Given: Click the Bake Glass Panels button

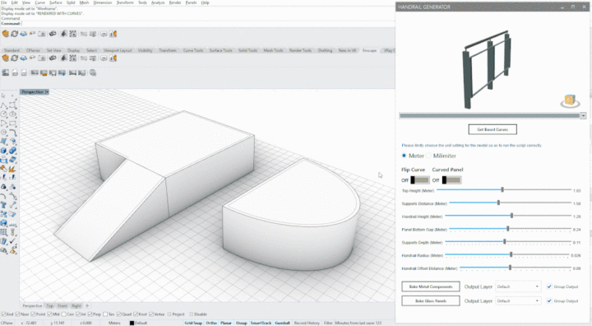Looking at the screenshot, I should pyautogui.click(x=431, y=301).
